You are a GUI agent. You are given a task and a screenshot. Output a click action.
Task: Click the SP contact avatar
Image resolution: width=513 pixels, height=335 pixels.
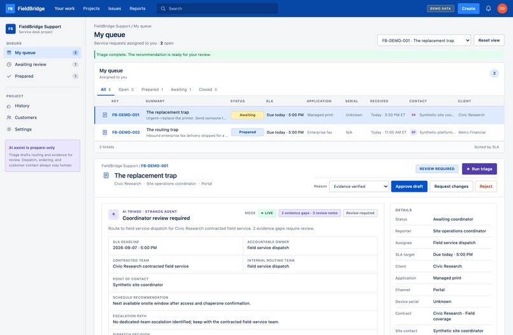pos(414,132)
